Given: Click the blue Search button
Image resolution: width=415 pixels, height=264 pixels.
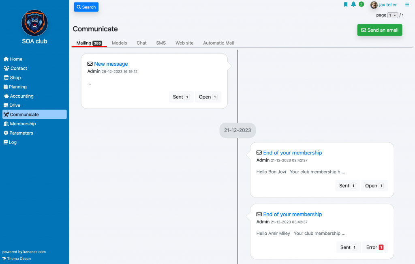Looking at the screenshot, I should click(x=86, y=7).
